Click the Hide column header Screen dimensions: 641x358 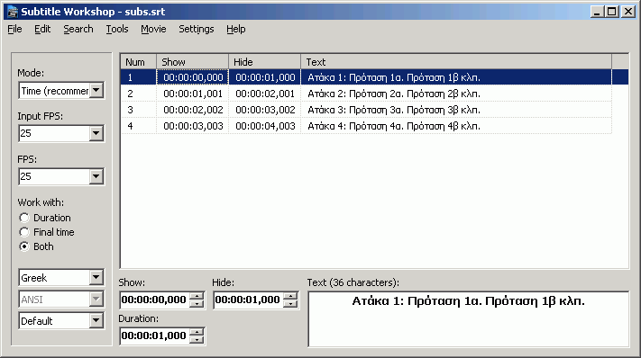[264, 62]
